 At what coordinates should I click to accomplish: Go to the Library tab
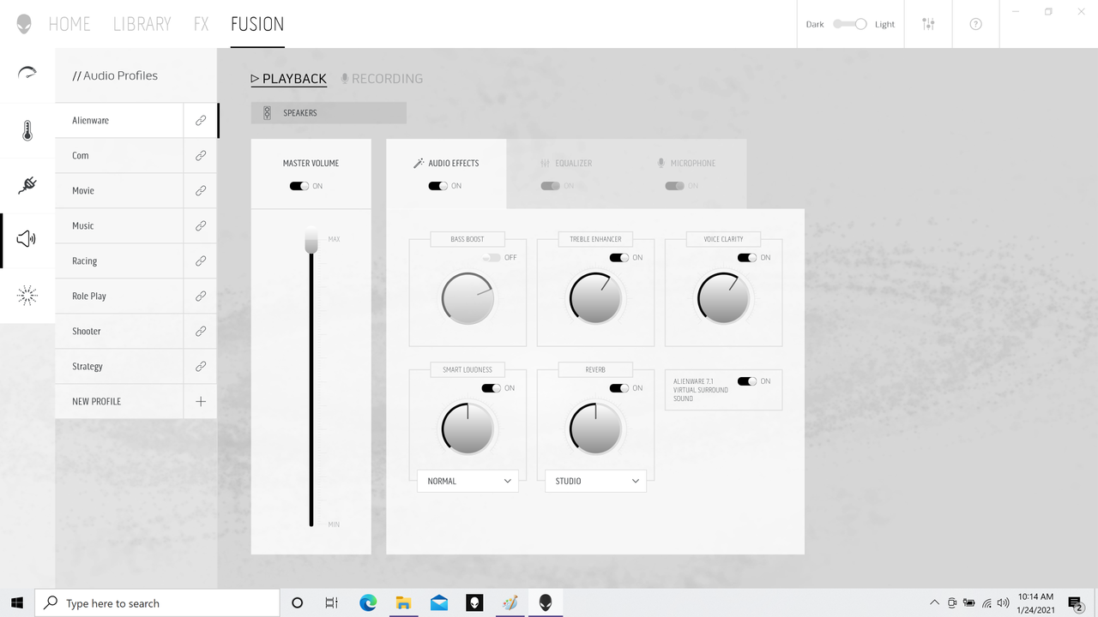tap(142, 24)
